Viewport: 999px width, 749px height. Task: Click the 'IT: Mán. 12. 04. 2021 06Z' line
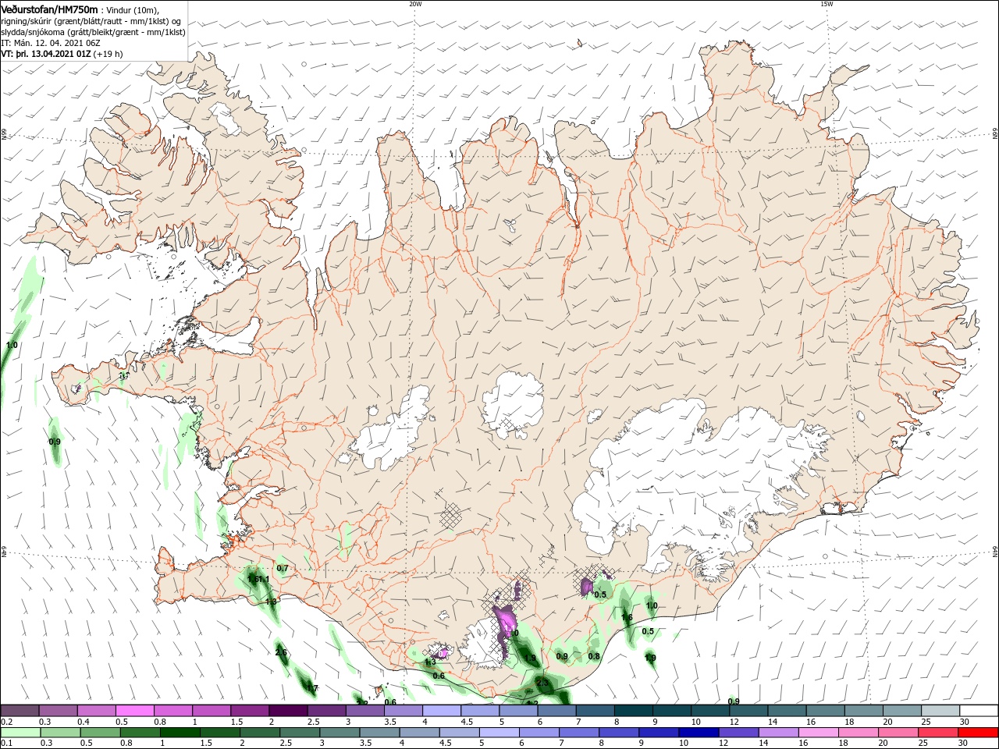pyautogui.click(x=50, y=43)
